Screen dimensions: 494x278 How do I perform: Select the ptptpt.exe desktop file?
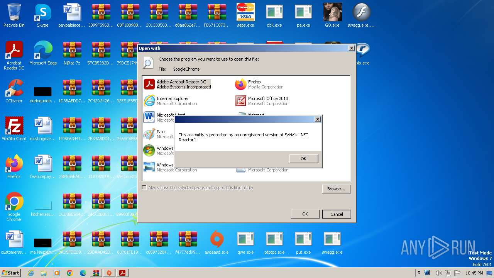(x=274, y=242)
